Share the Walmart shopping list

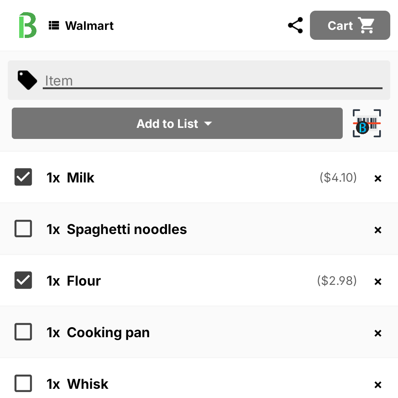[x=296, y=25]
